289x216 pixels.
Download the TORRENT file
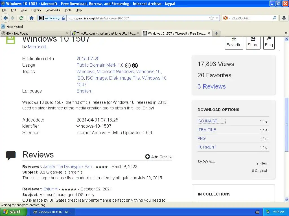coord(207,147)
